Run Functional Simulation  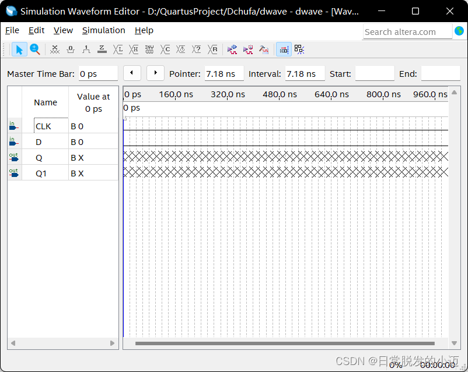(232, 49)
